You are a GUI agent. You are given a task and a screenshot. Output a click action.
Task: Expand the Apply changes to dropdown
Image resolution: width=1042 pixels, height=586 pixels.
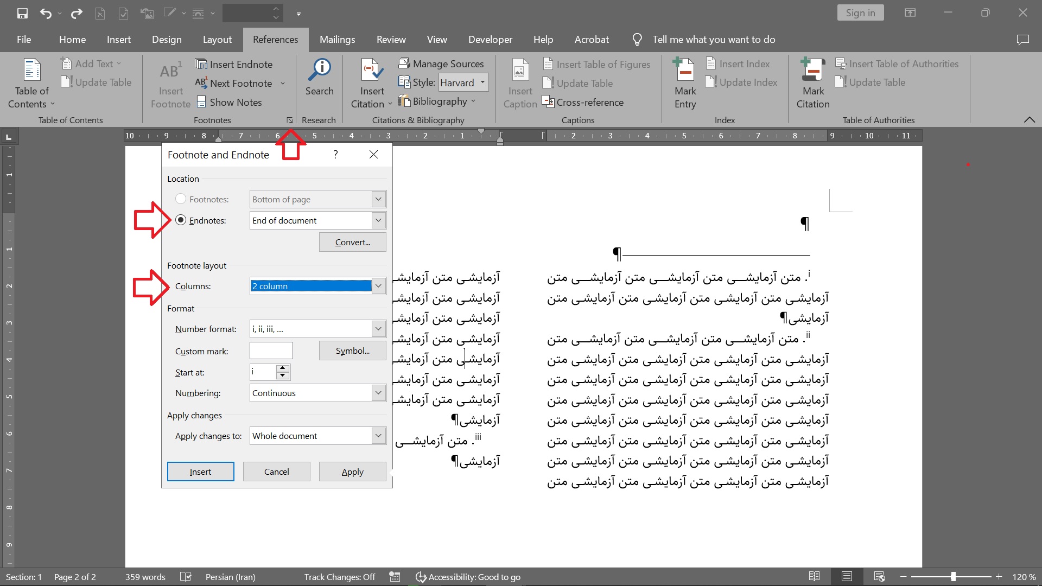coord(378,435)
